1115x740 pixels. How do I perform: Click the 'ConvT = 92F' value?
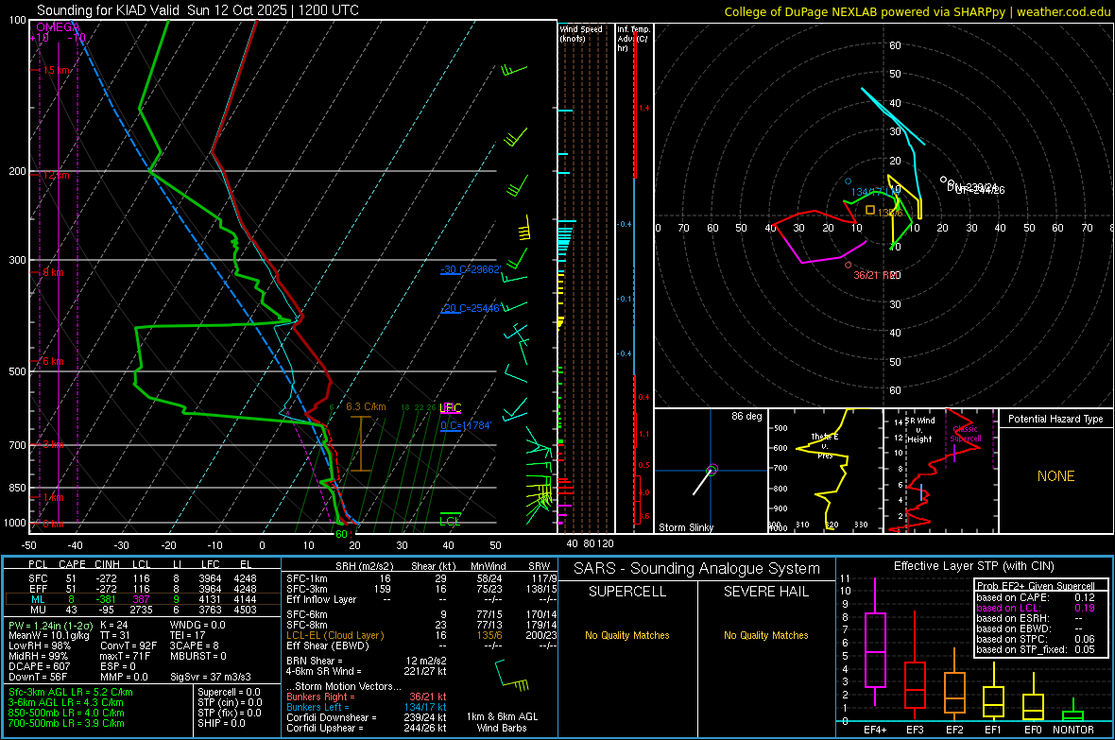pyautogui.click(x=129, y=645)
